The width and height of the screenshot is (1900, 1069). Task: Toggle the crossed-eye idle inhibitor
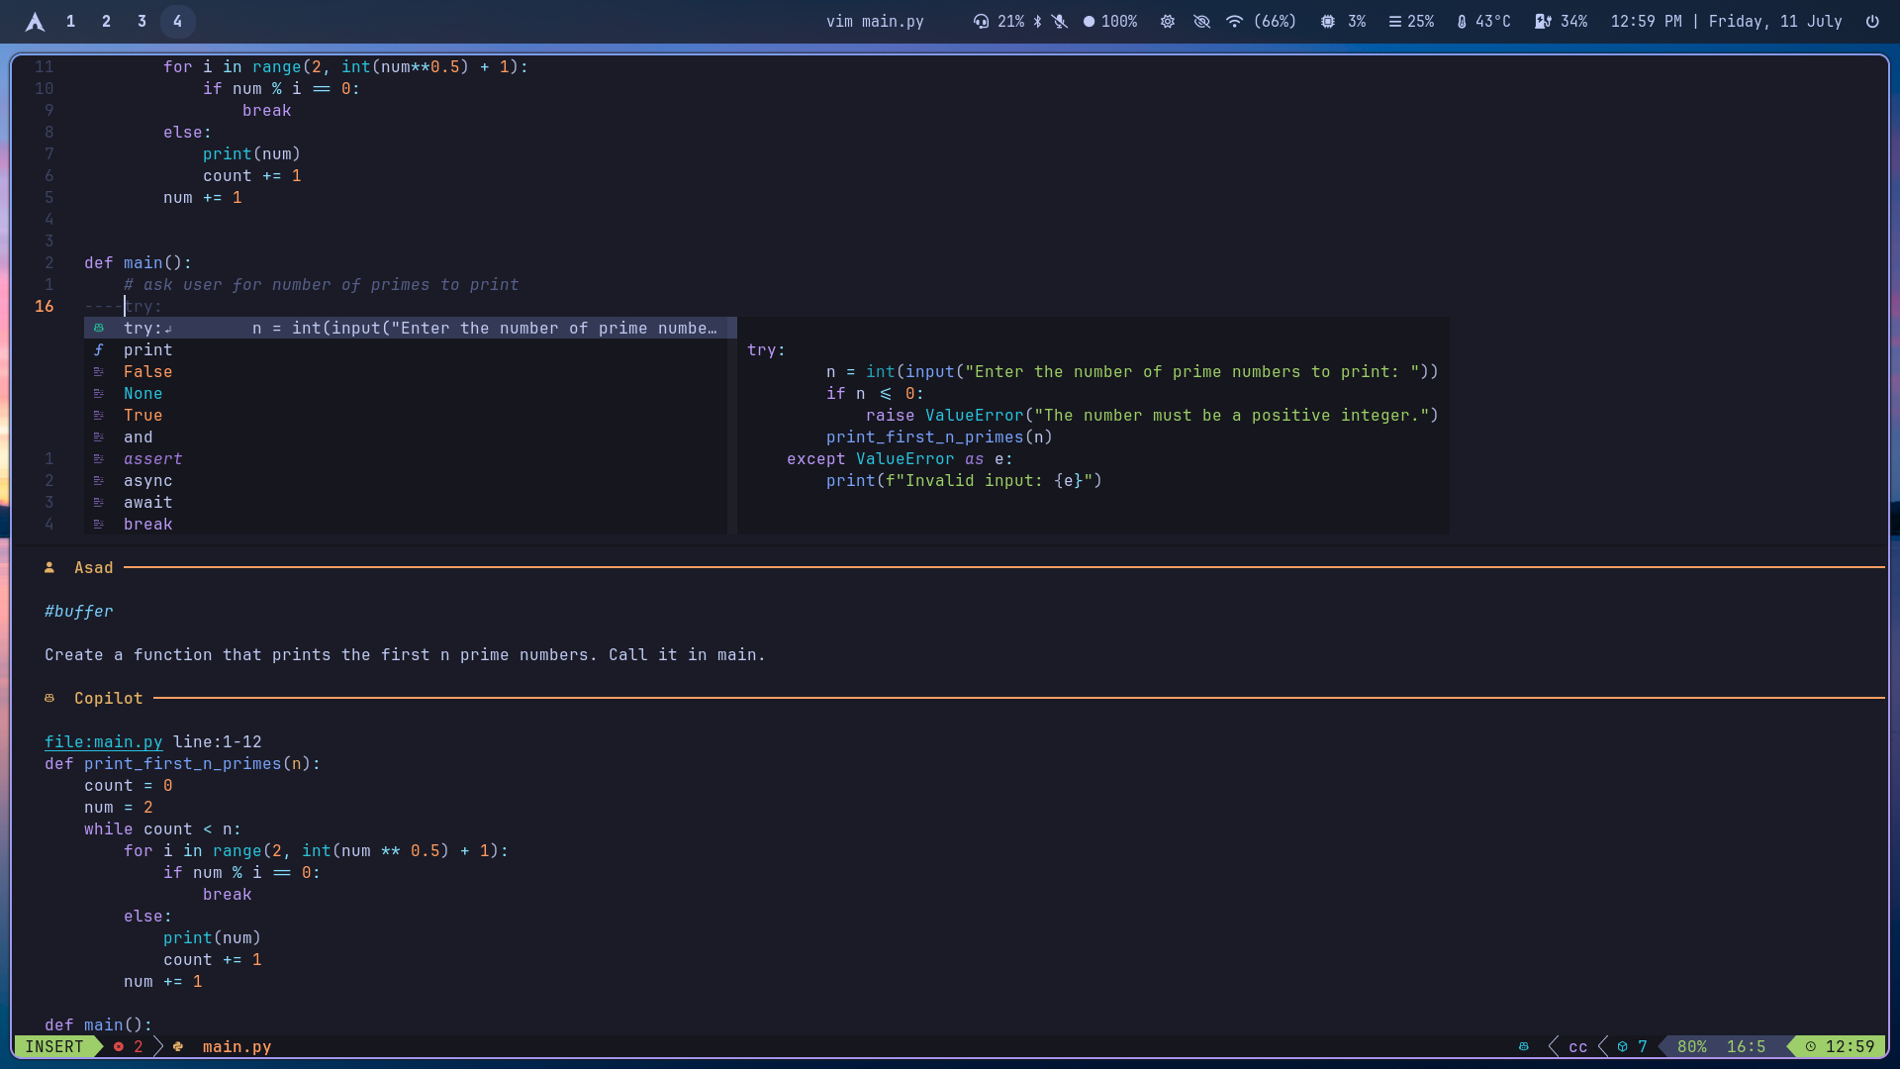coord(1201,21)
